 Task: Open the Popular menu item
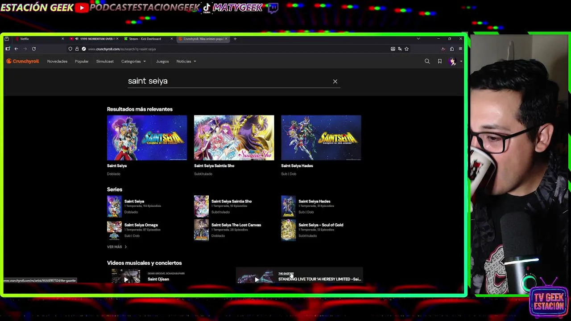[x=82, y=62]
